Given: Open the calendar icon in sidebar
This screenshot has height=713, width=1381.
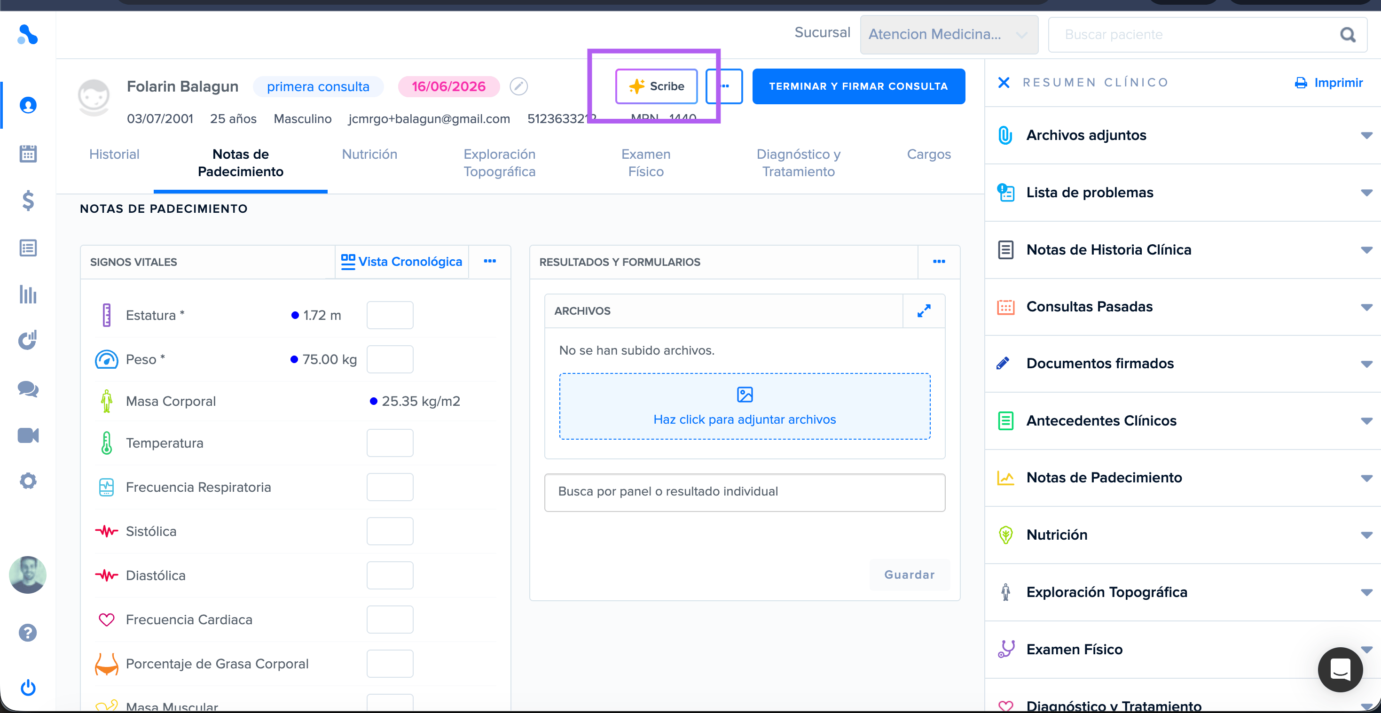Looking at the screenshot, I should (x=28, y=154).
